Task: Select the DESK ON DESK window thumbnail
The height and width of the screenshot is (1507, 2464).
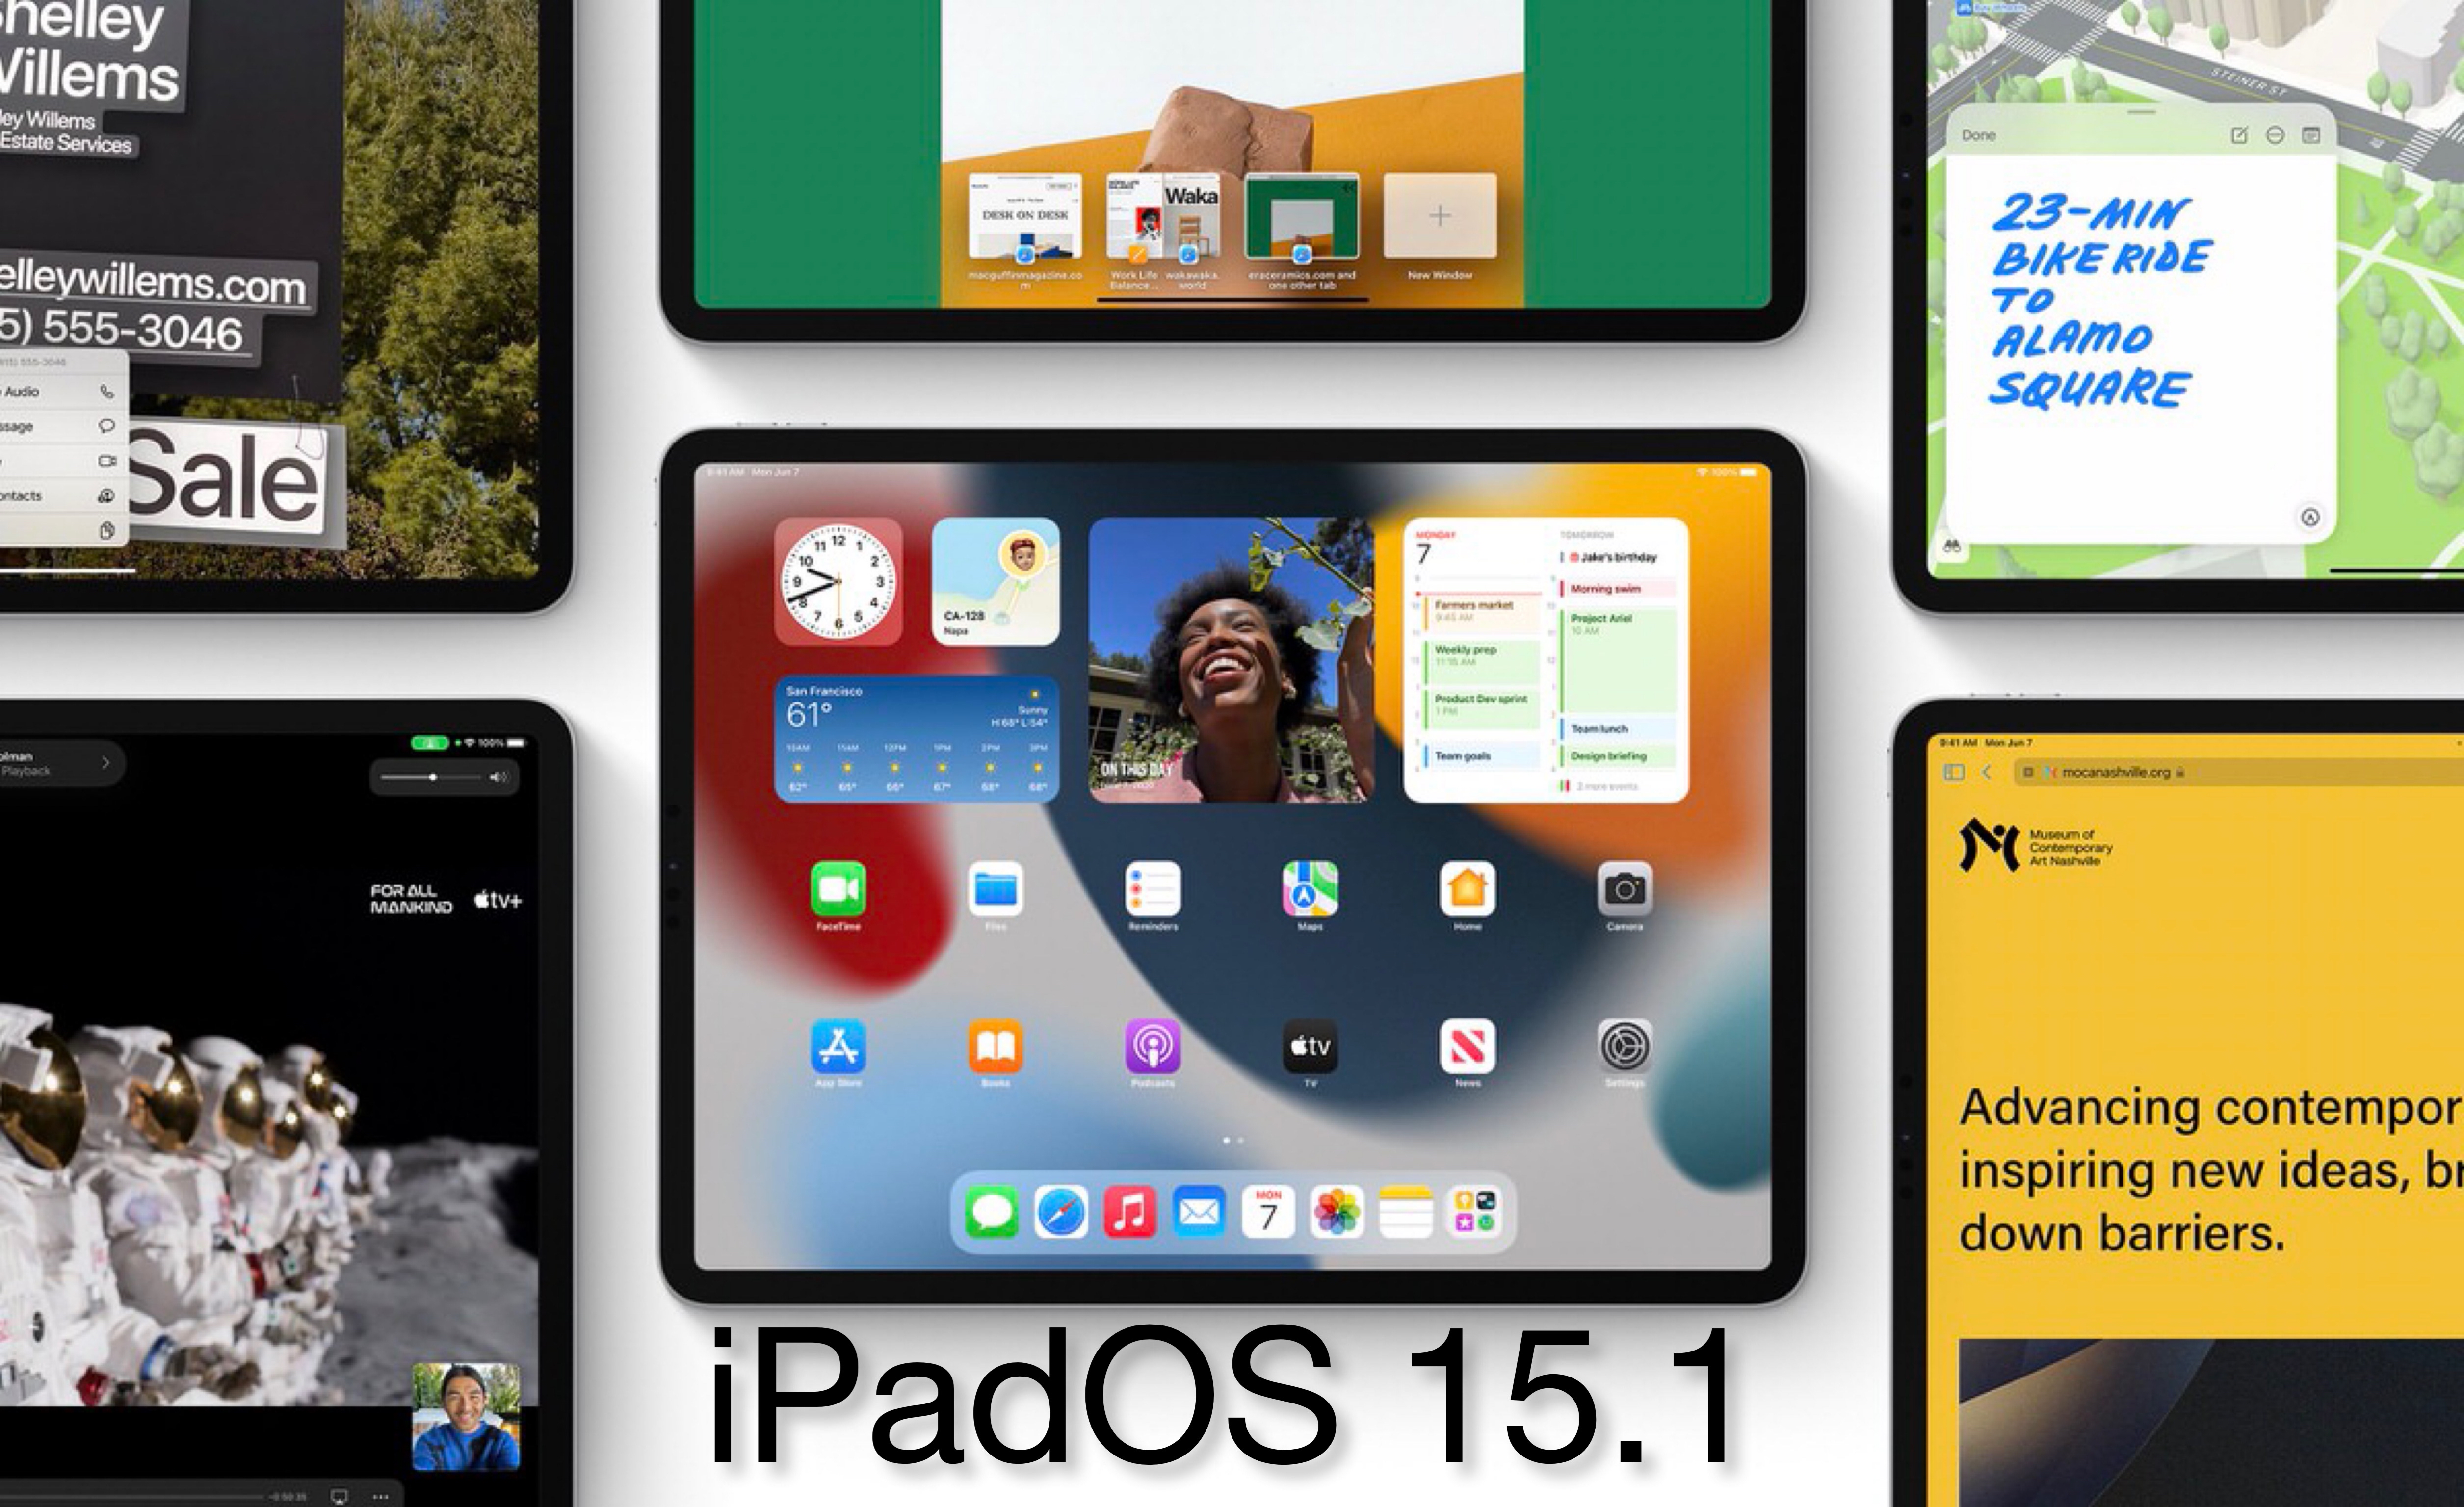Action: pos(1025,216)
